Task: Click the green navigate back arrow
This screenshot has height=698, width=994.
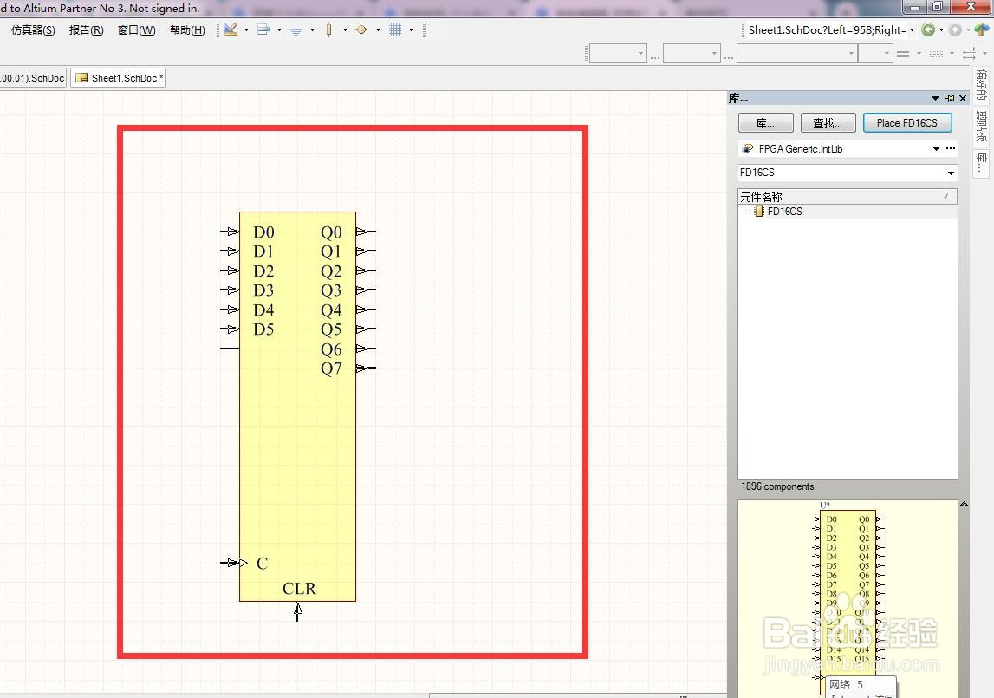Action: [928, 29]
